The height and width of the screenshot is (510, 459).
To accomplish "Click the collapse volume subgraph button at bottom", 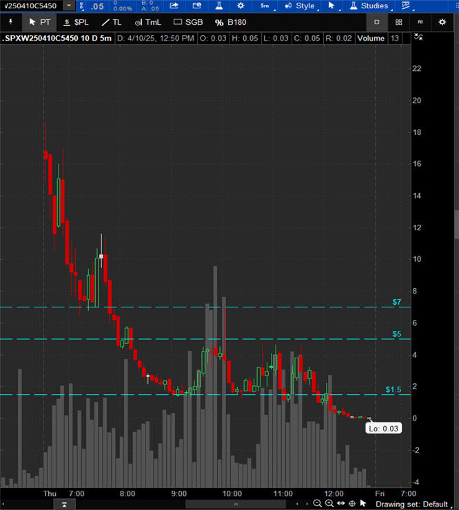I will click(x=64, y=504).
